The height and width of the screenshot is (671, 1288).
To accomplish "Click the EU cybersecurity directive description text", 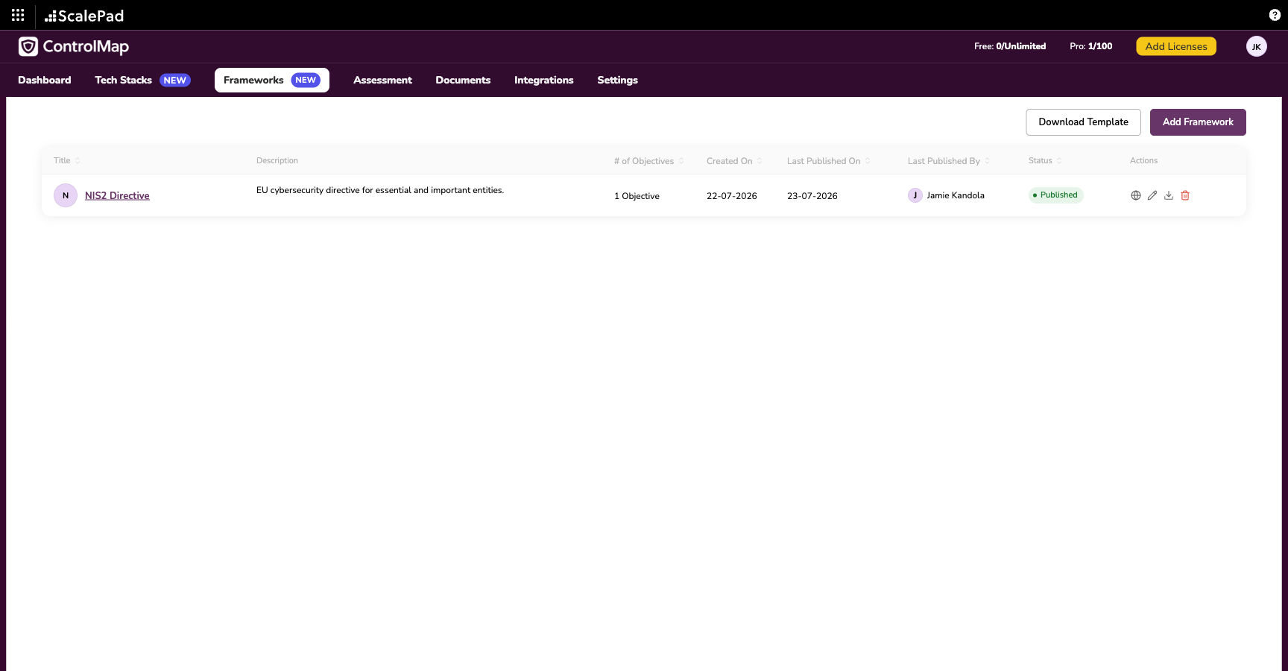I will [380, 190].
